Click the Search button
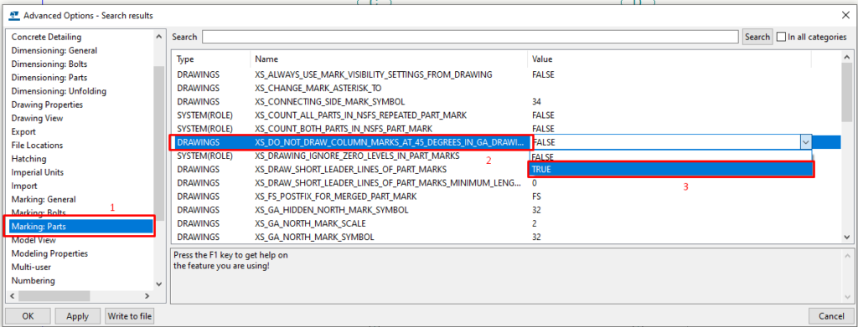 click(757, 37)
